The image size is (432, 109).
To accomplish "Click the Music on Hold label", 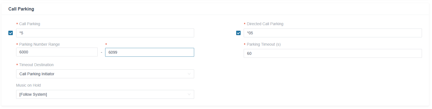I will (28, 85).
